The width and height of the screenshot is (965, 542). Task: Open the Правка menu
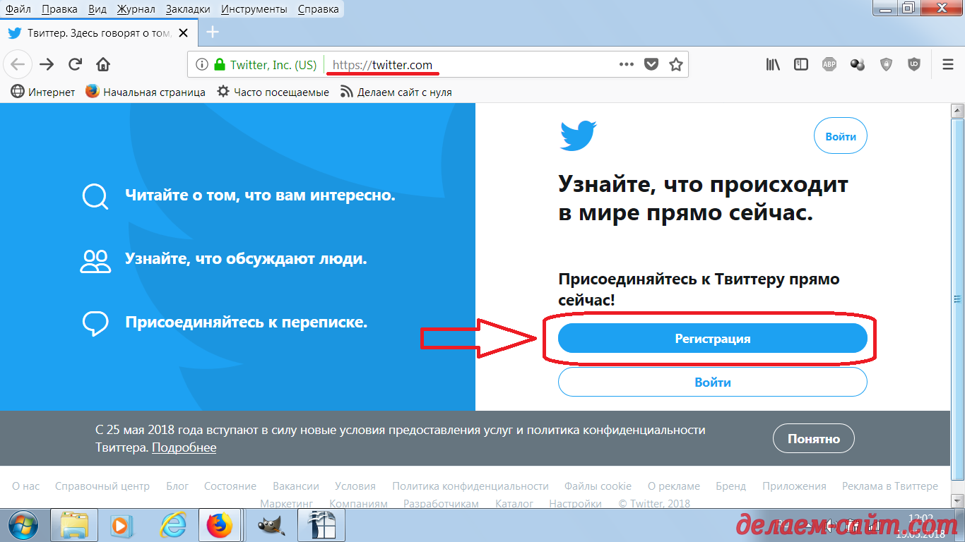60,9
